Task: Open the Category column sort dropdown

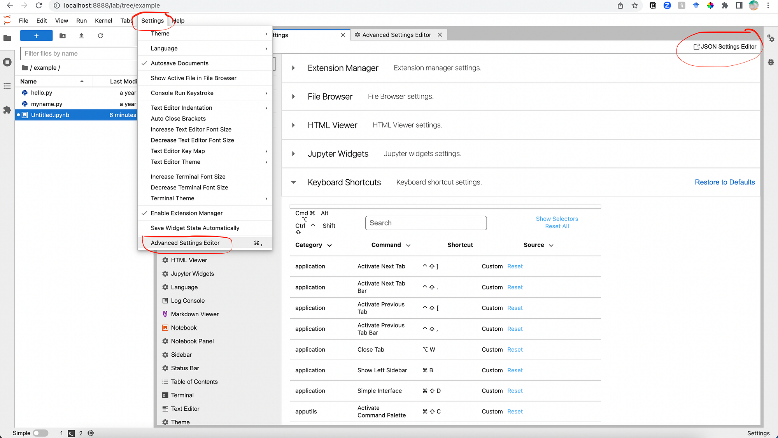Action: tap(329, 245)
